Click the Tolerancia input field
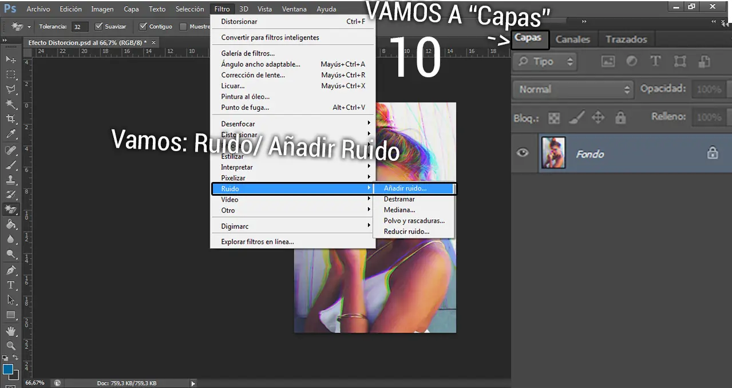This screenshot has height=388, width=732. [80, 27]
